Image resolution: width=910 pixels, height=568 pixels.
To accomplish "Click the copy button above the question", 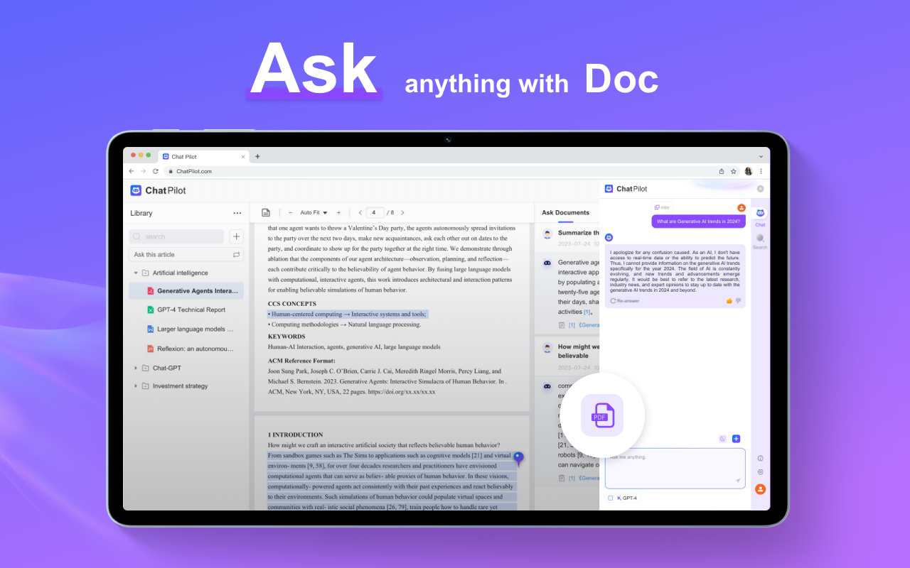I will [662, 207].
